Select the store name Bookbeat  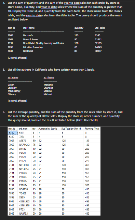click(28, 51)
